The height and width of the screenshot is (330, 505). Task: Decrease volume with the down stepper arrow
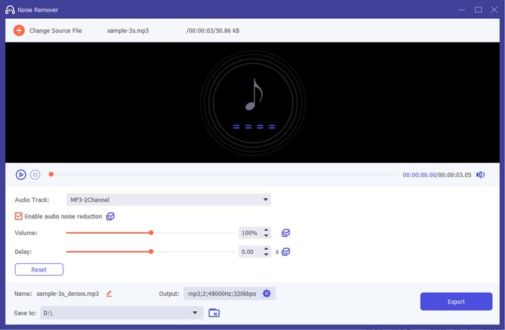[x=266, y=236]
